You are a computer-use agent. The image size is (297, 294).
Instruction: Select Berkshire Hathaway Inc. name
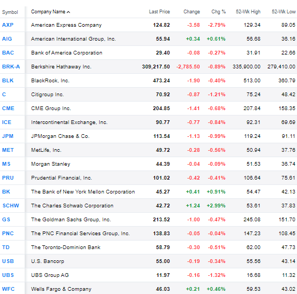pyautogui.click(x=61, y=67)
